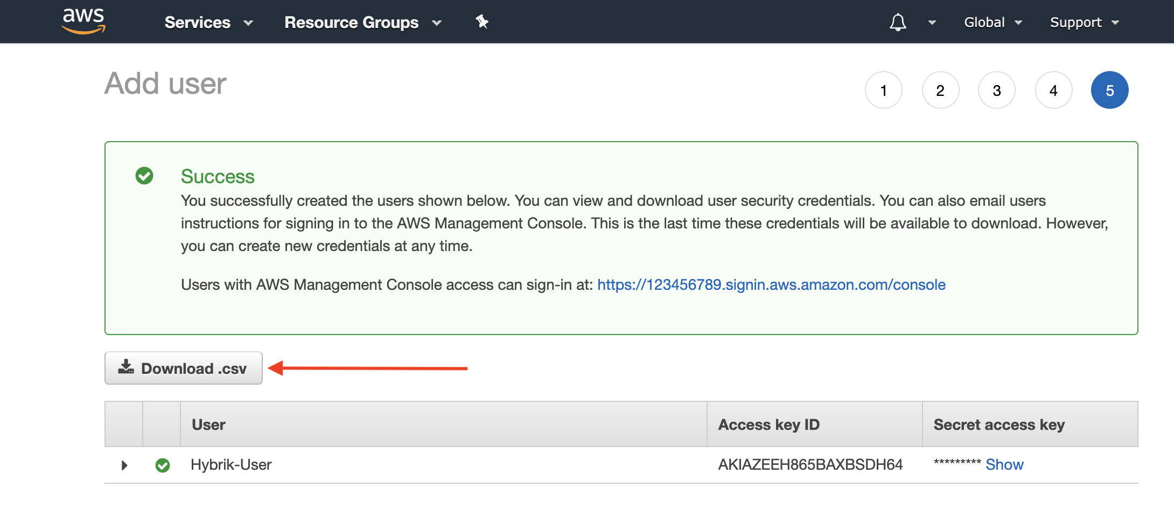
Task: Expand the dropdown arrow beside the bell
Action: [x=932, y=23]
